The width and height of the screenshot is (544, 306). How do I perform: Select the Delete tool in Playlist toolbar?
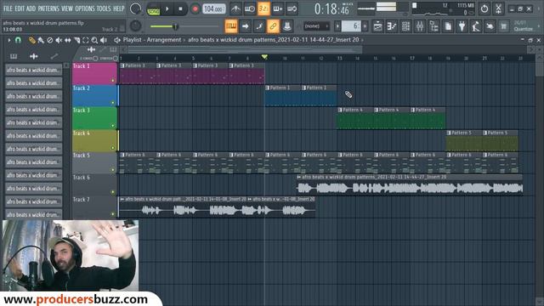pyautogui.click(x=49, y=40)
